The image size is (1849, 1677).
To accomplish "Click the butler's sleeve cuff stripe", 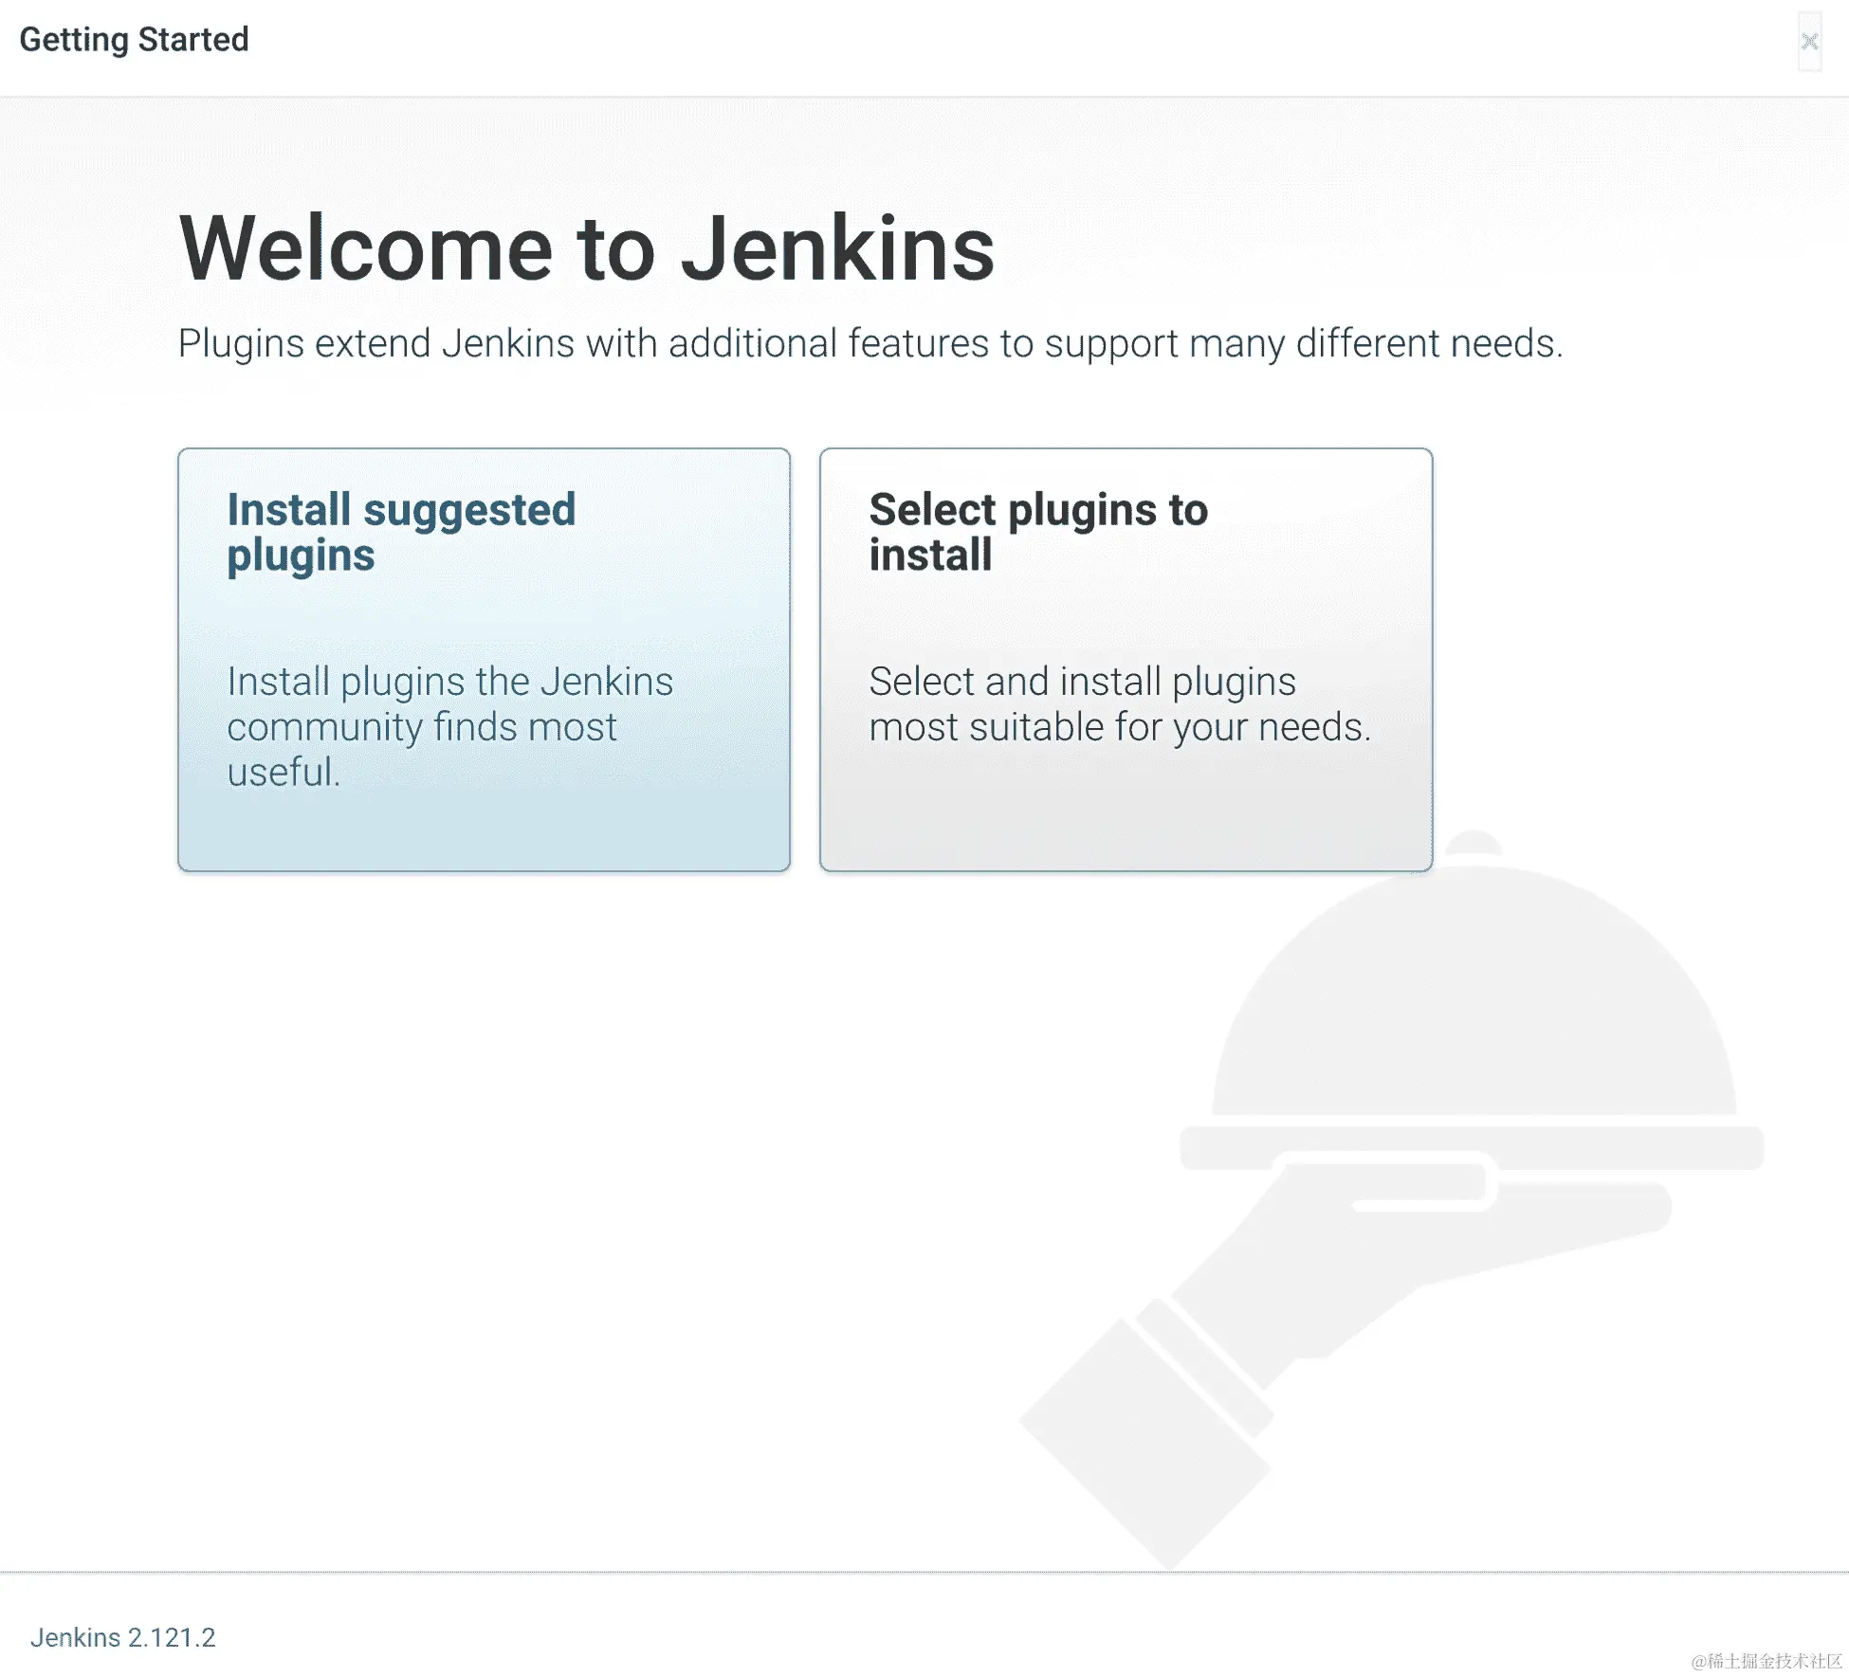I will 1204,1365.
